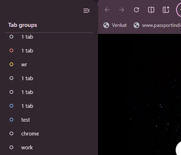
Task: Open the 1 tab group just below wr
Action: click(49, 78)
